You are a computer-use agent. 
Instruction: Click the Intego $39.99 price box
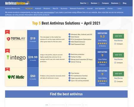point(33,58)
